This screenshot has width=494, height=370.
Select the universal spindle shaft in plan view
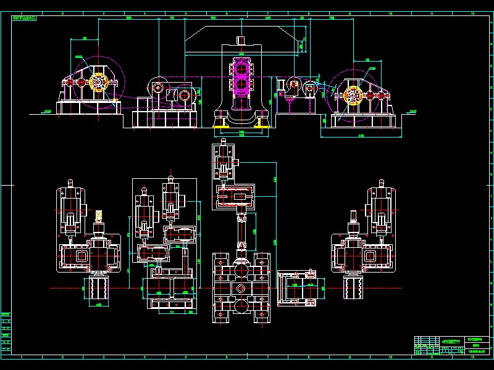[x=241, y=231]
